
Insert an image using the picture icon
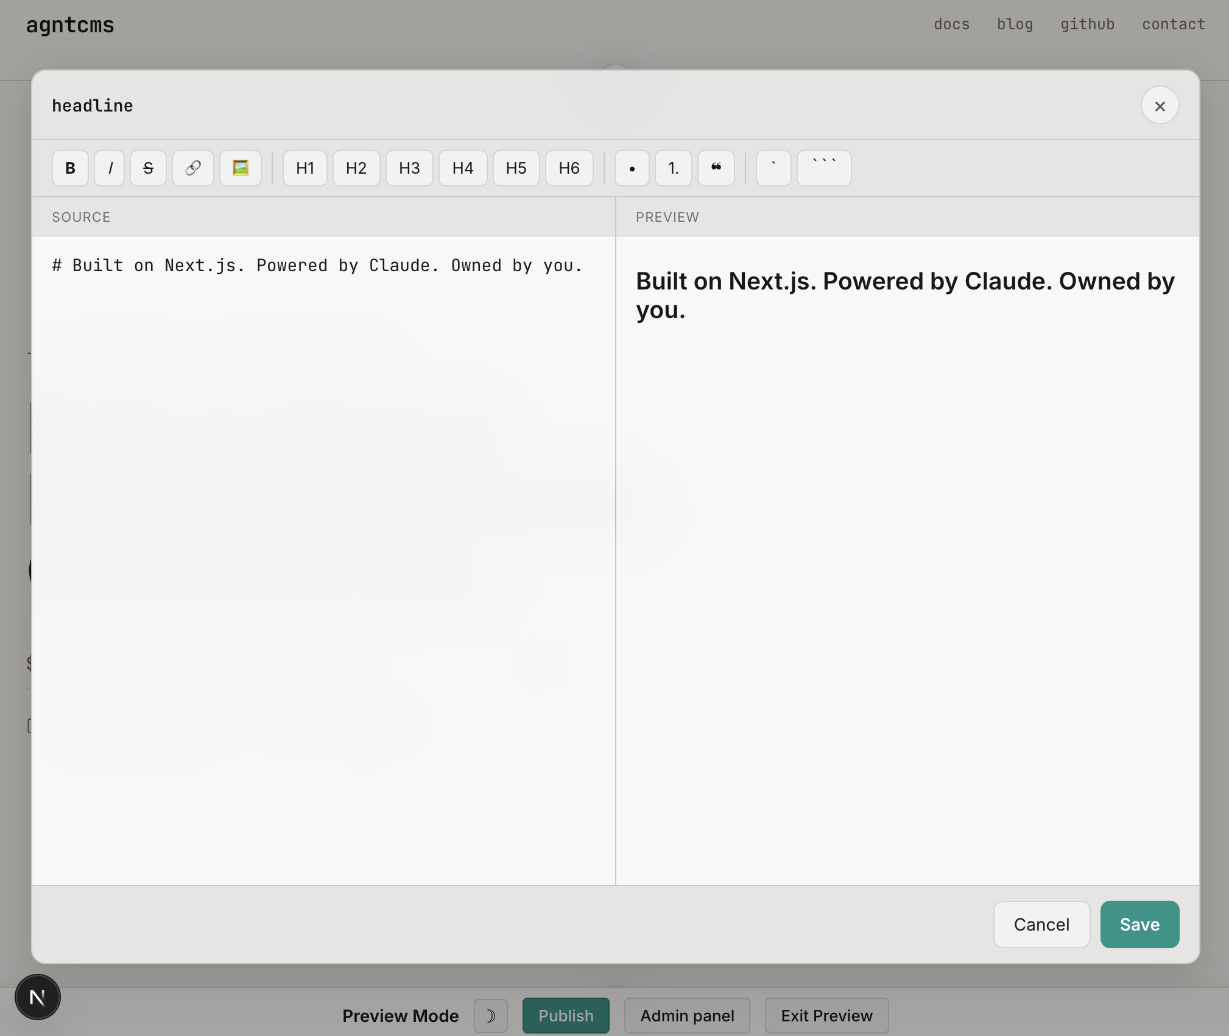[241, 168]
